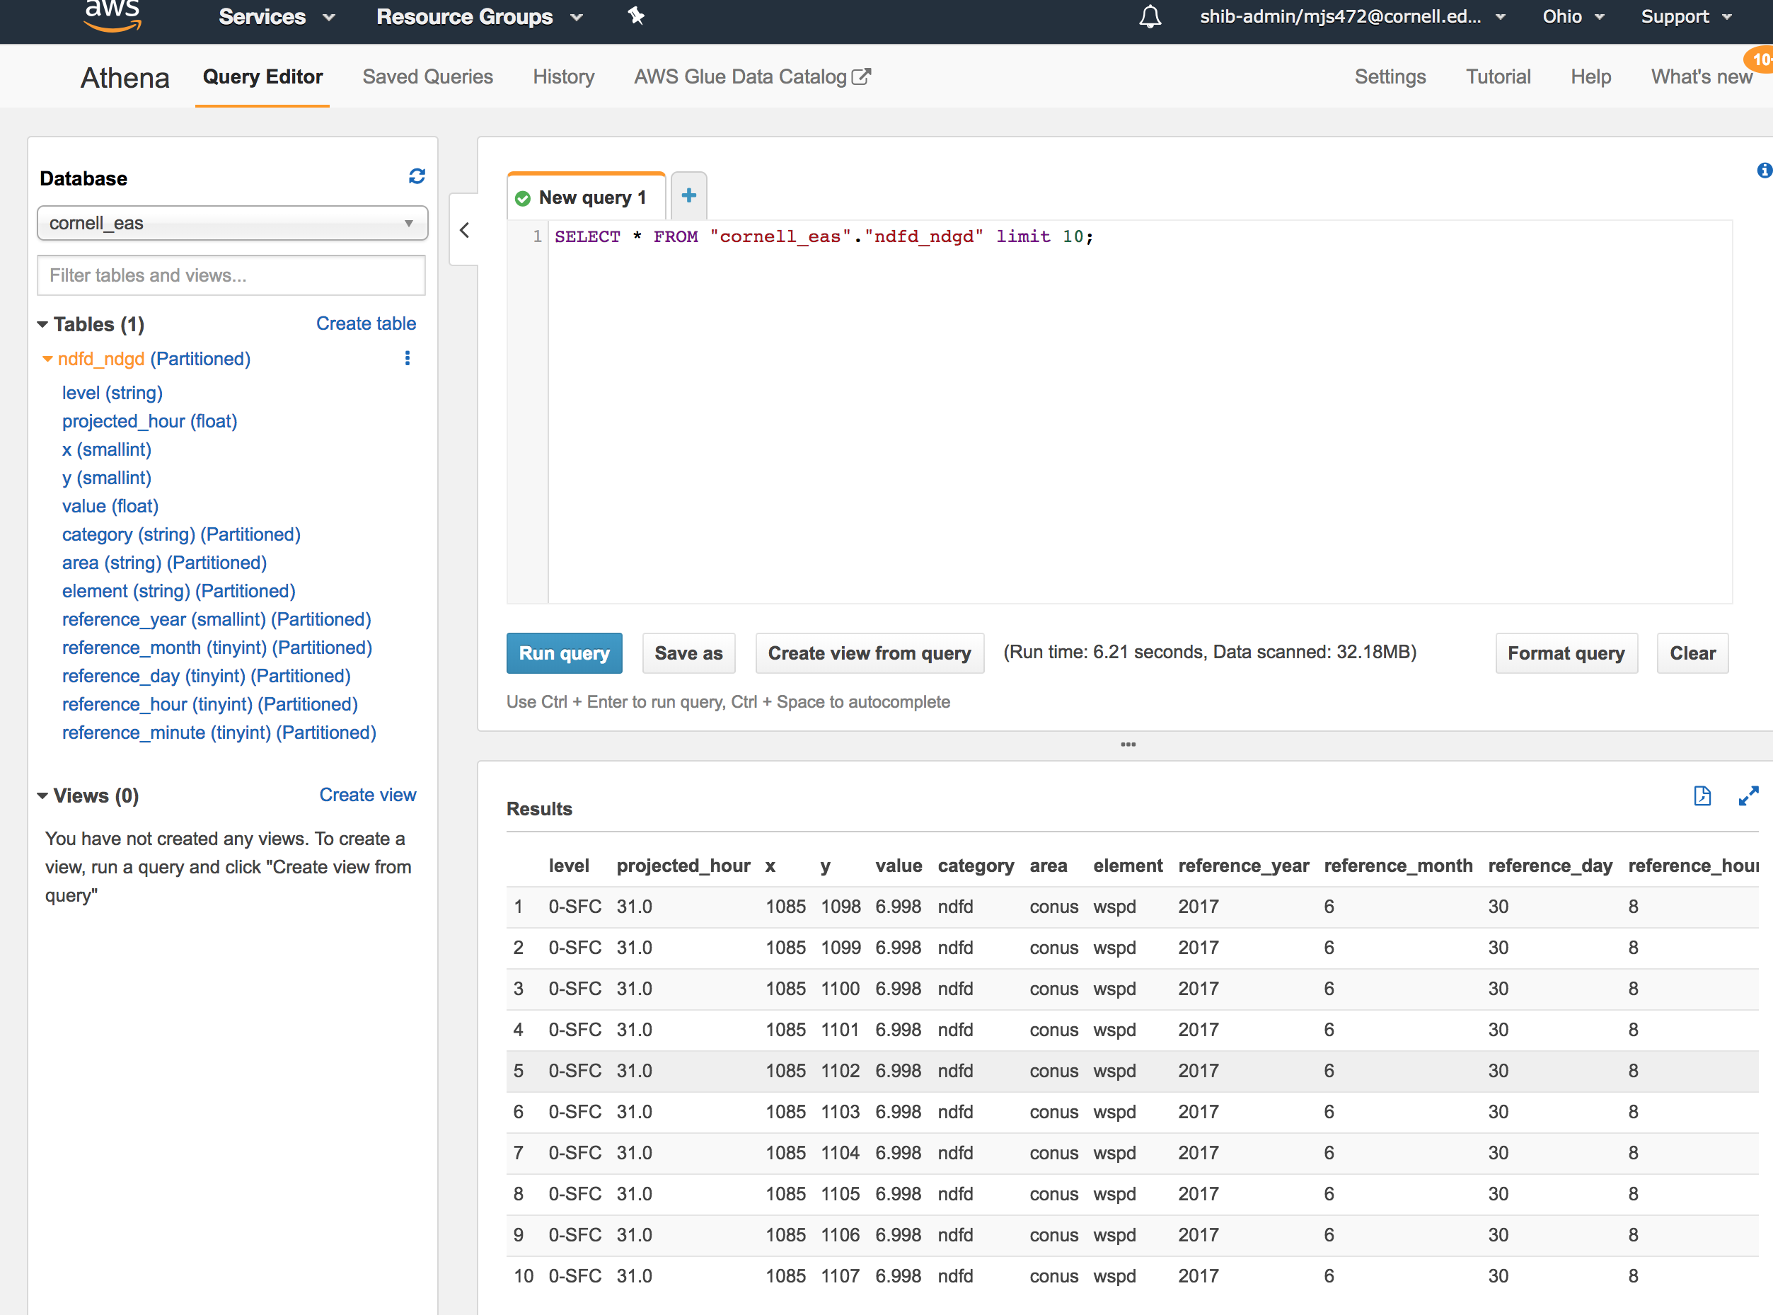Select the reference_day (tinyint) column
The image size is (1773, 1315).
[206, 676]
